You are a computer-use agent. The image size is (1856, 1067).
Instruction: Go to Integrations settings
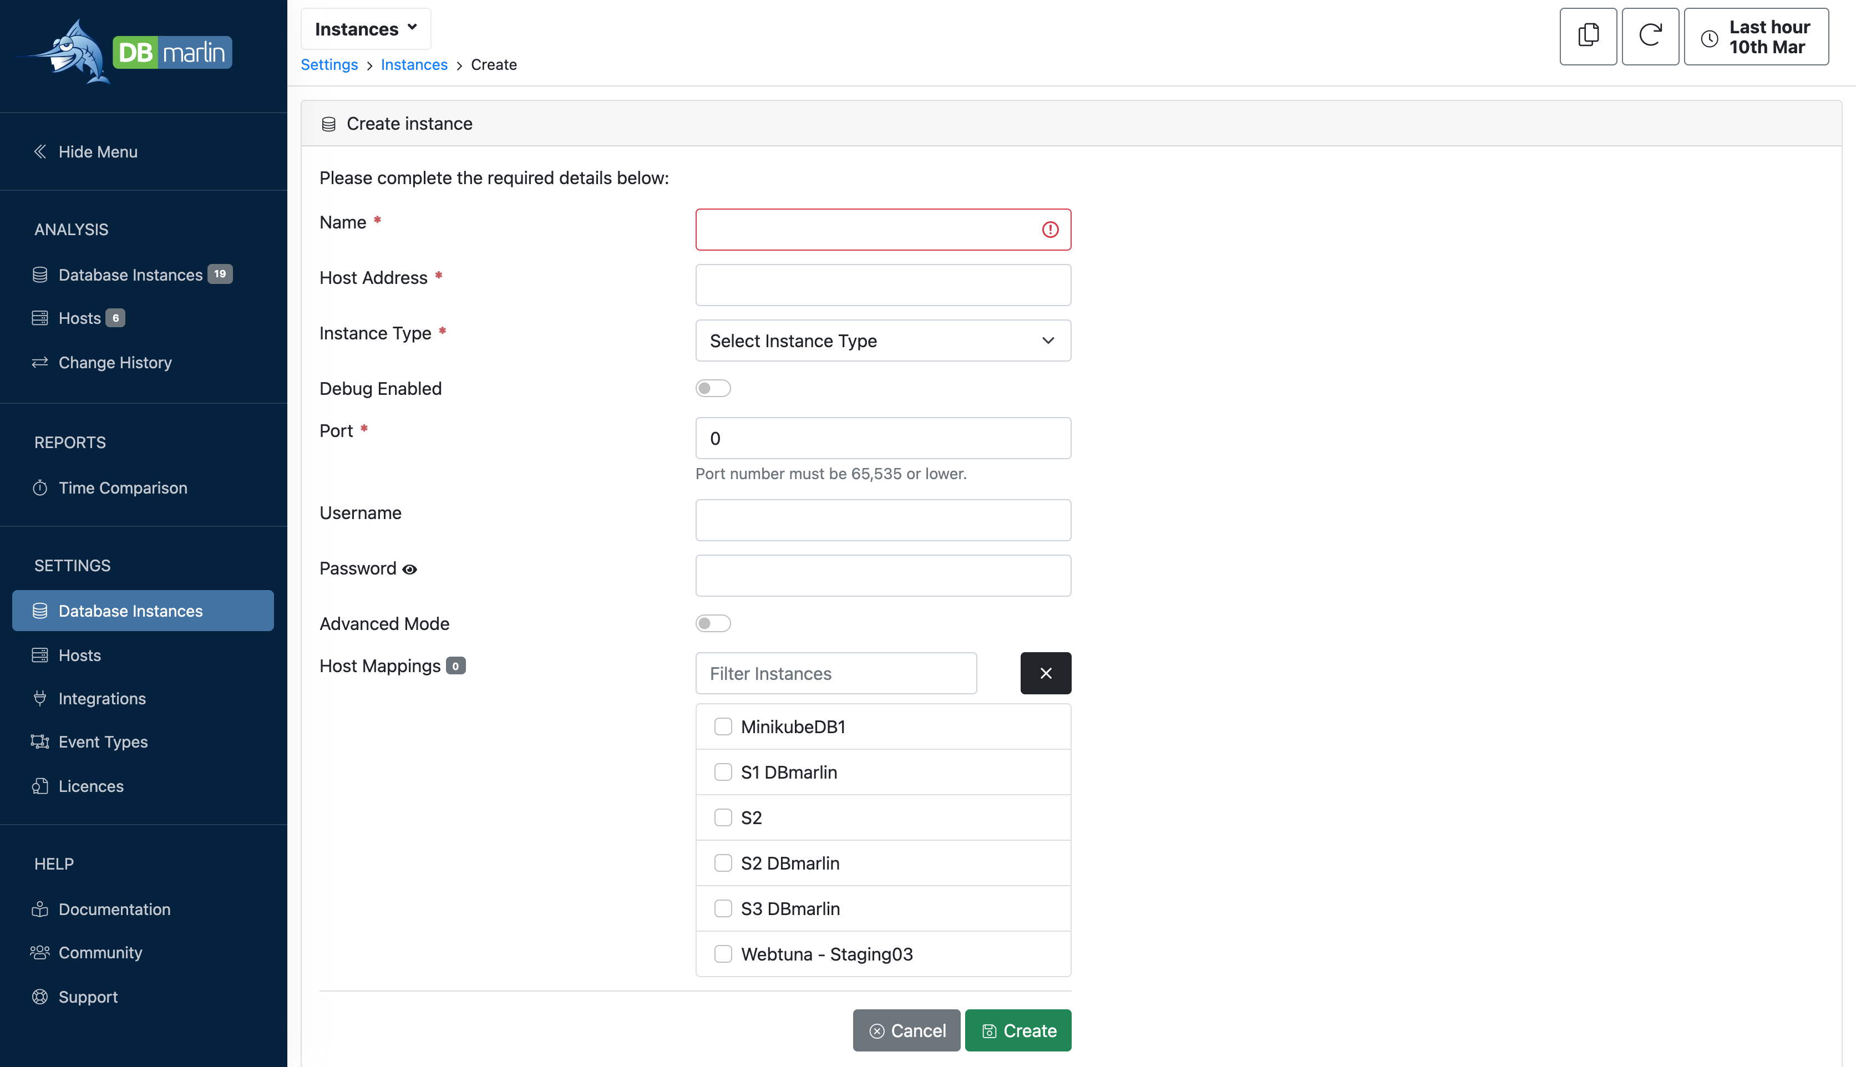(x=102, y=698)
